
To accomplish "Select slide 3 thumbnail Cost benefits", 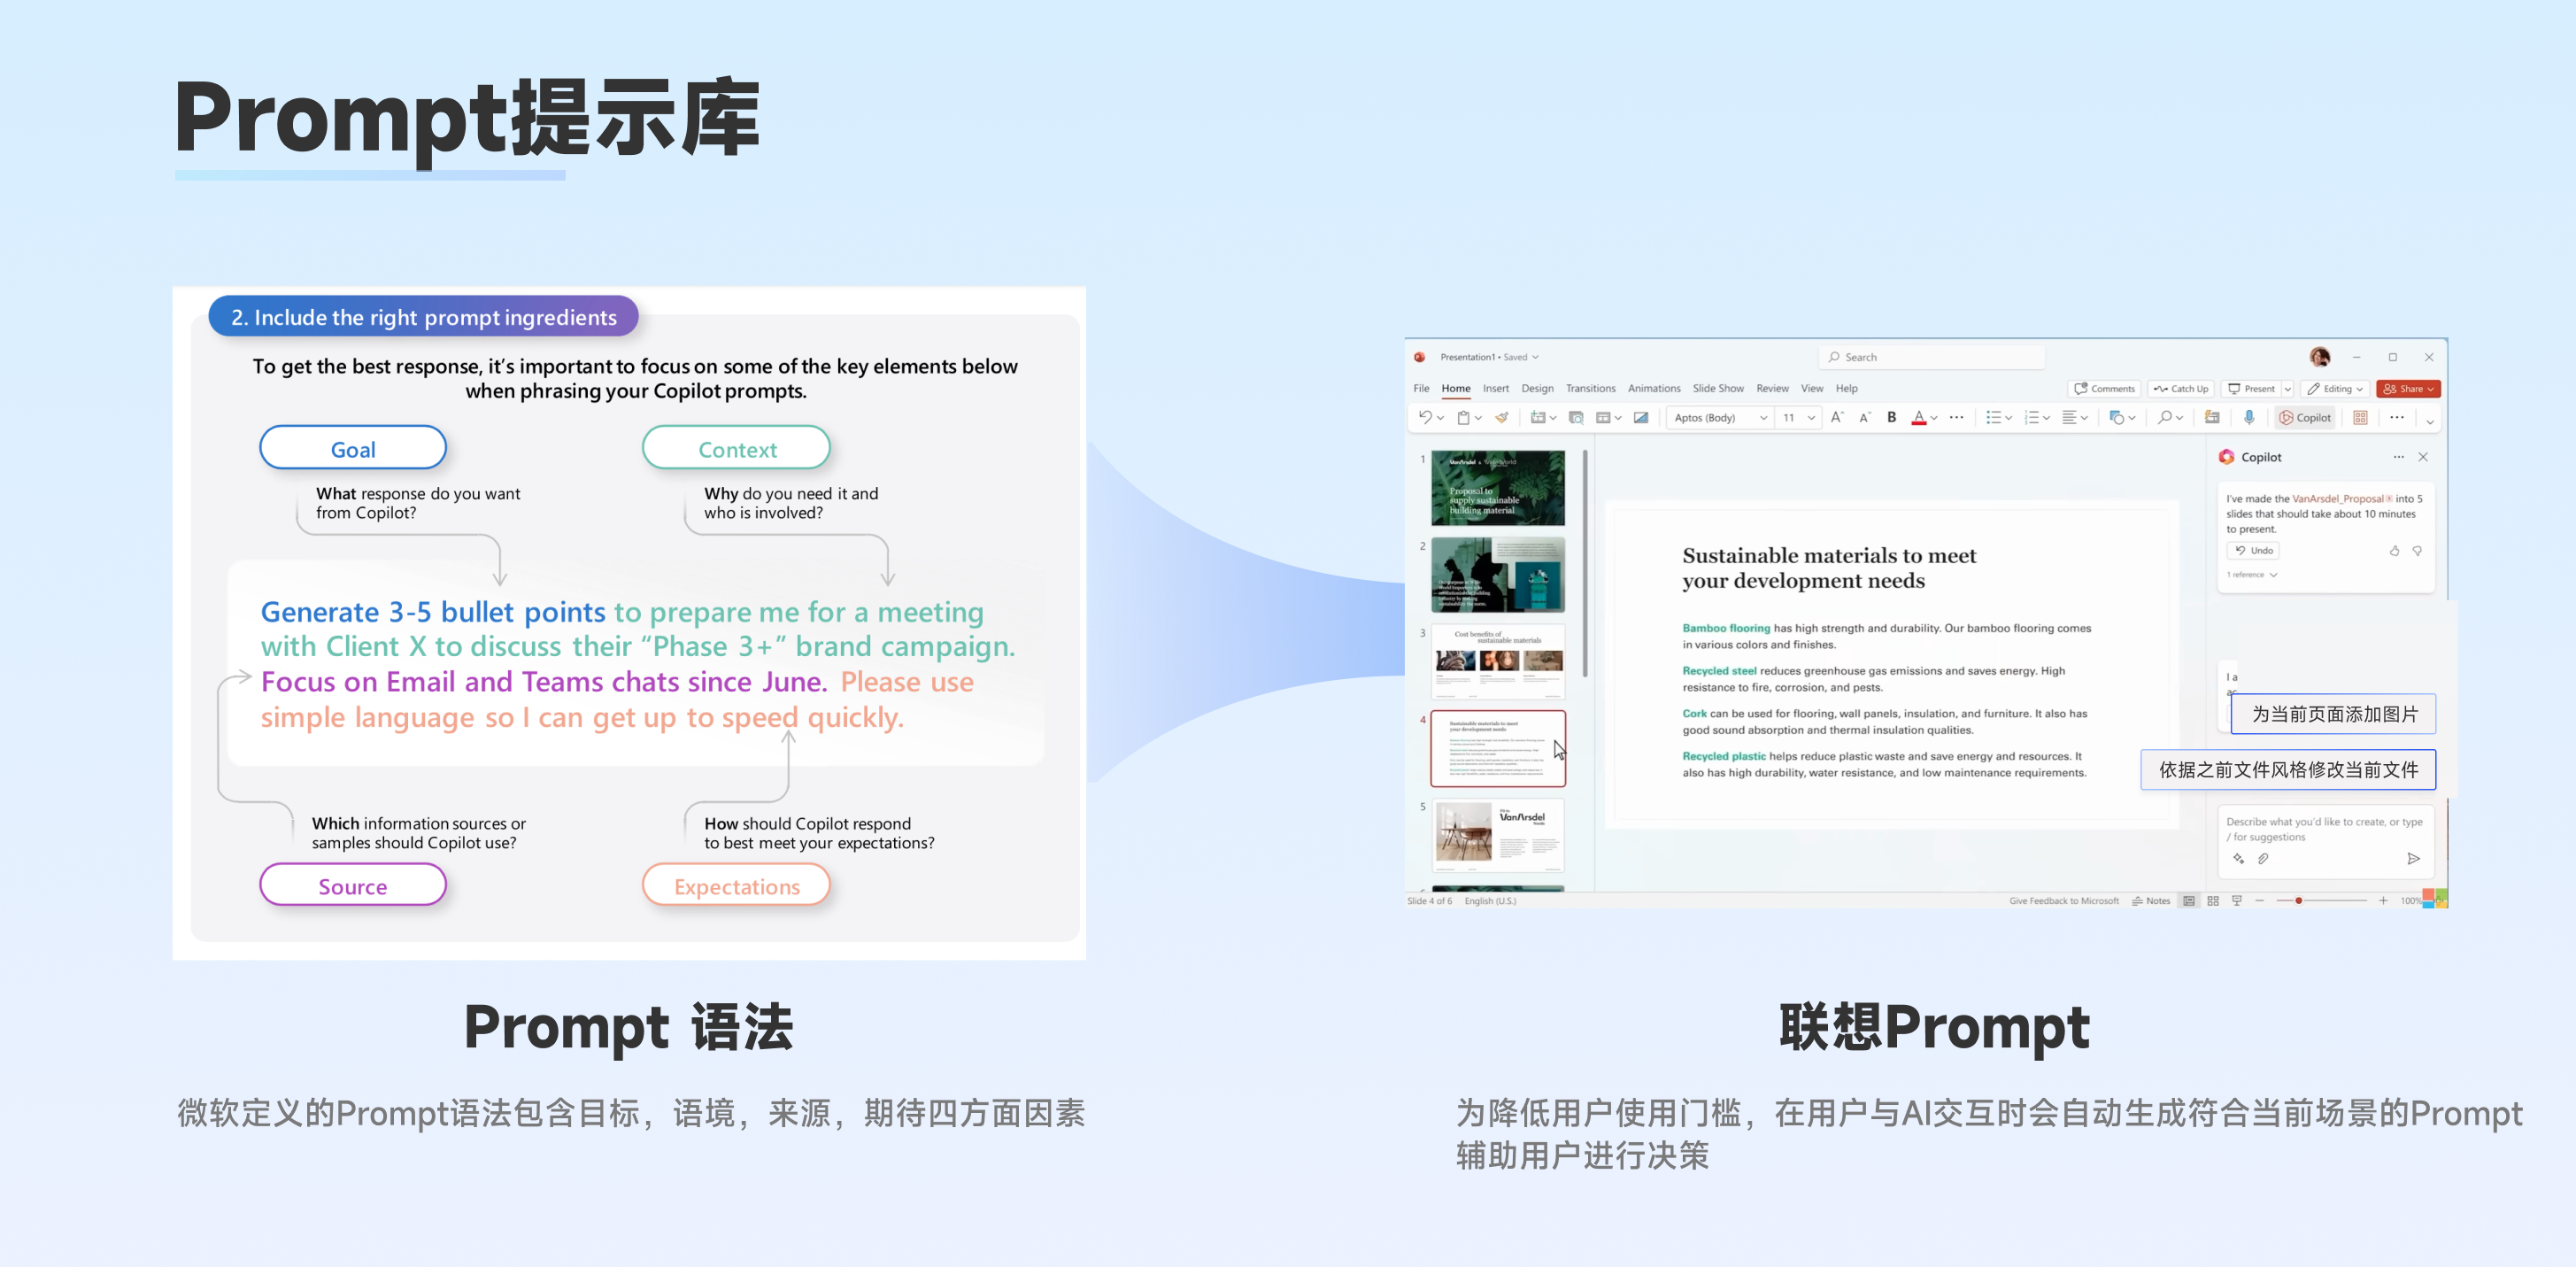I will pos(1497,661).
